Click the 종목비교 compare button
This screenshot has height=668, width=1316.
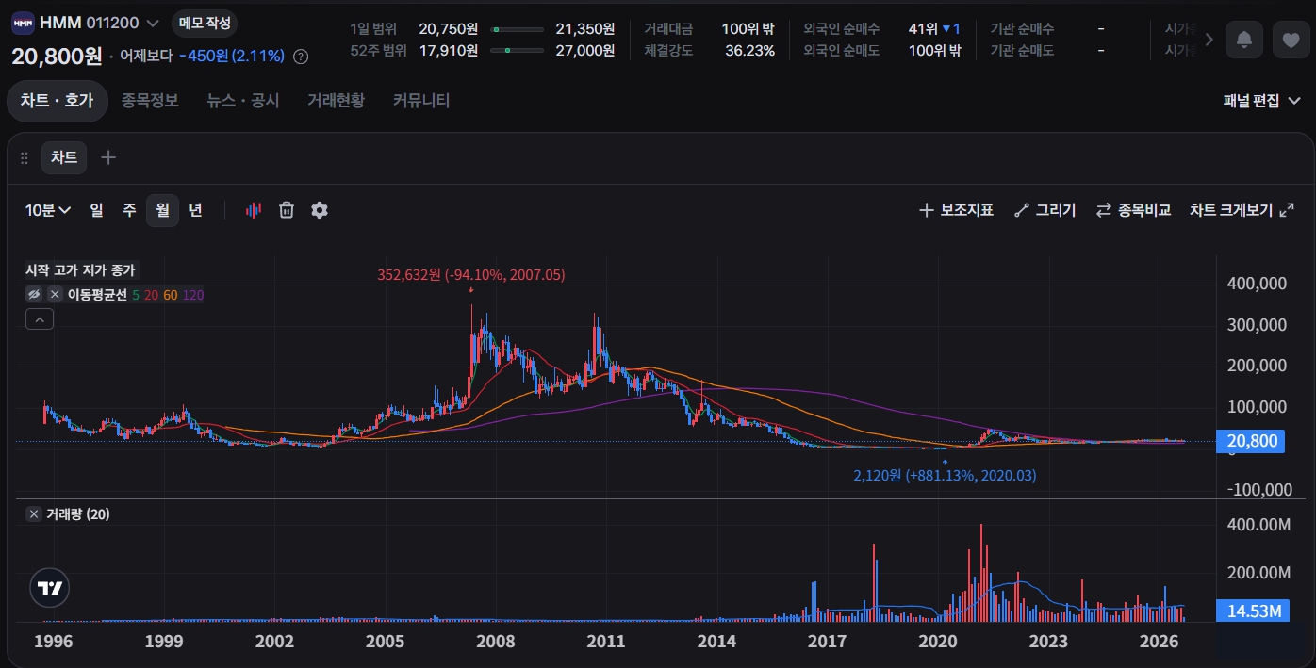click(1133, 210)
